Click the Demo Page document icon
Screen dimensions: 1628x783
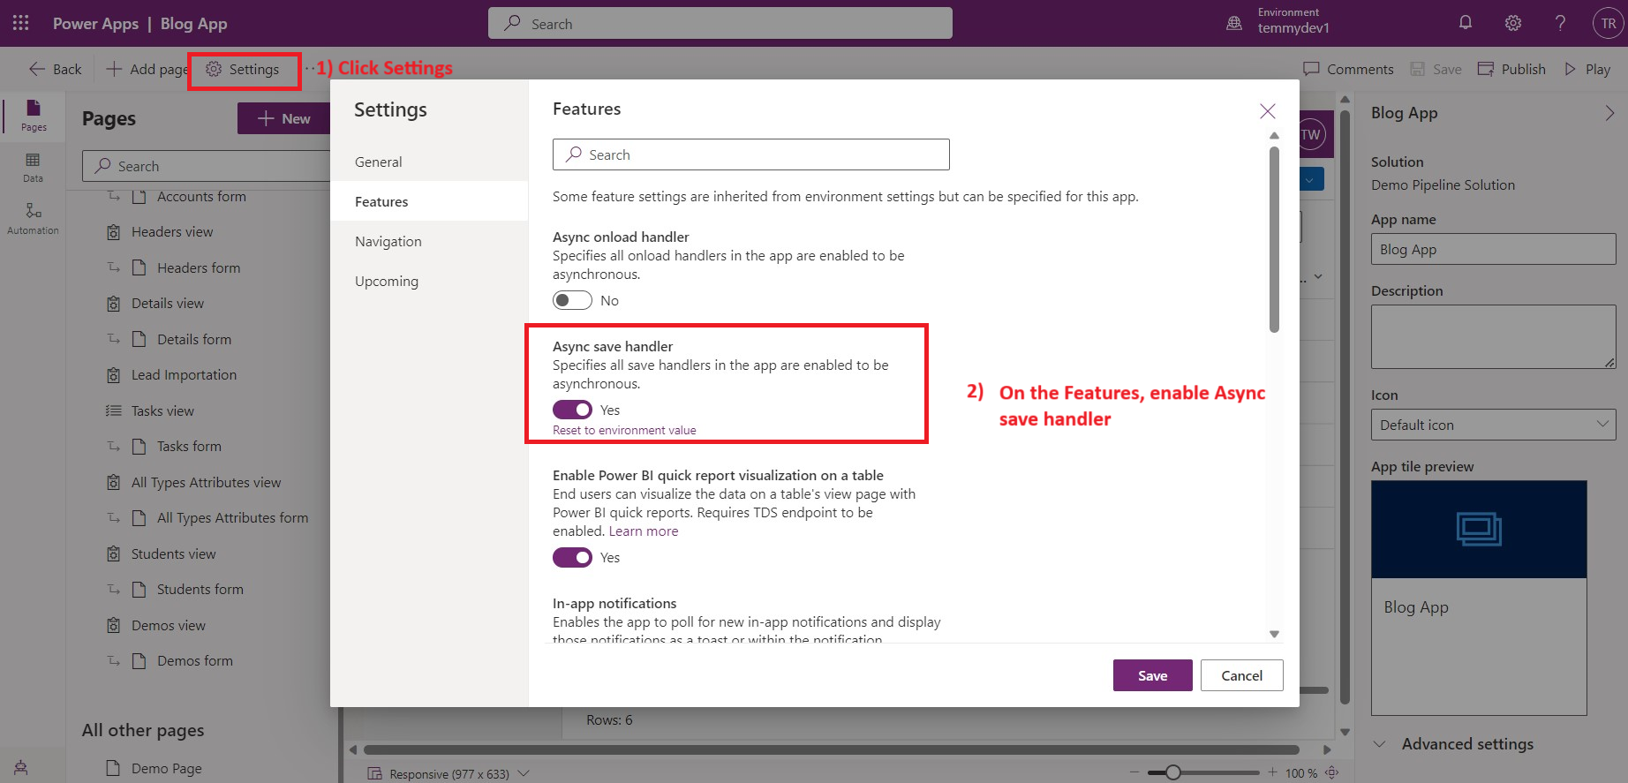113,768
